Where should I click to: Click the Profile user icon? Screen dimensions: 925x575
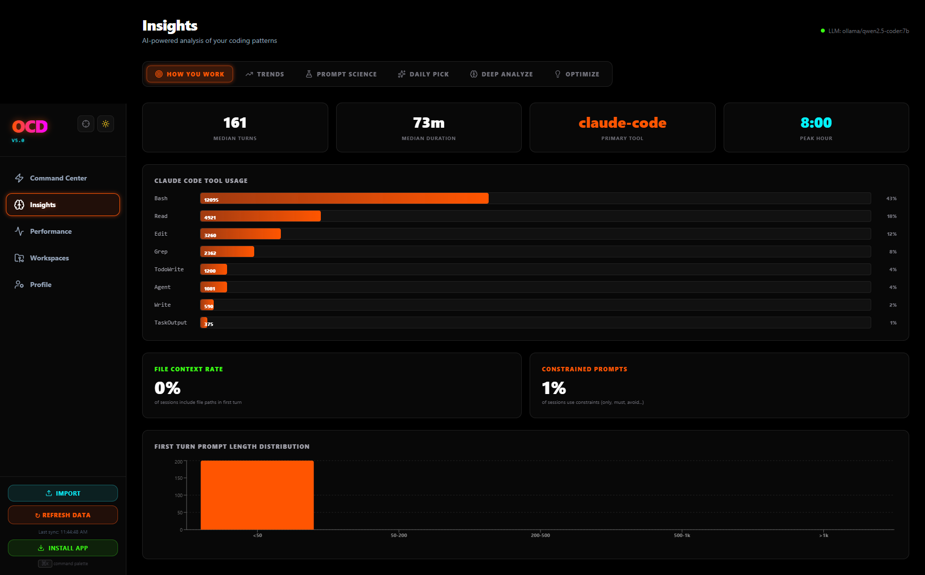tap(19, 285)
